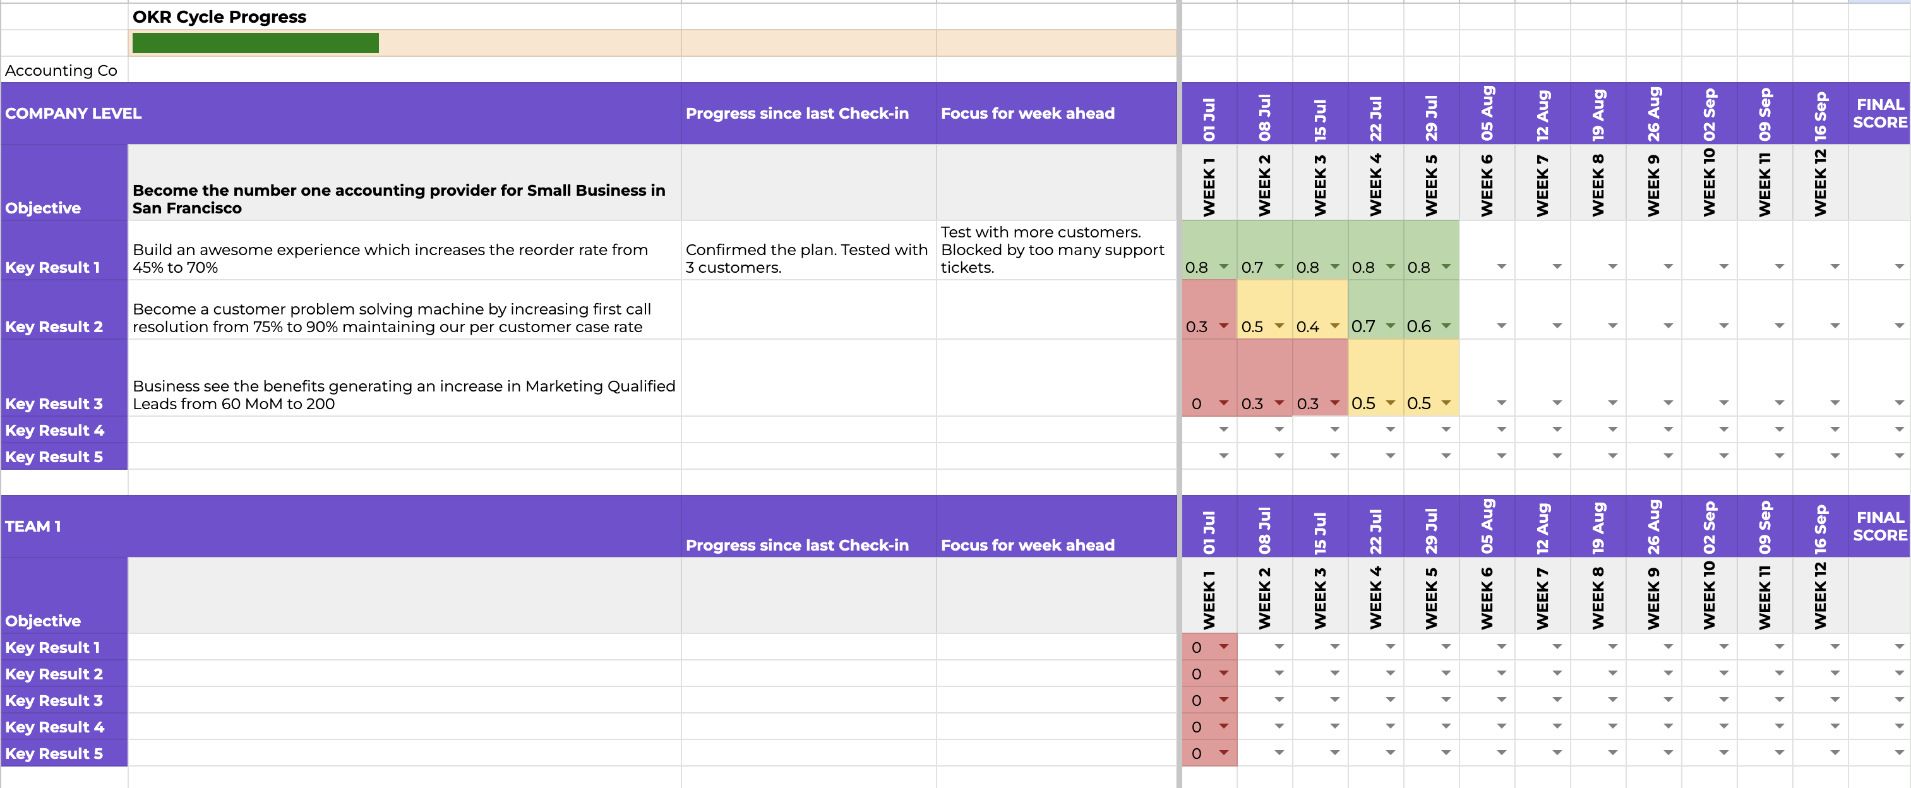Screen dimensions: 1911x788
Task: Select the company objective about San Francisco
Action: pos(404,182)
